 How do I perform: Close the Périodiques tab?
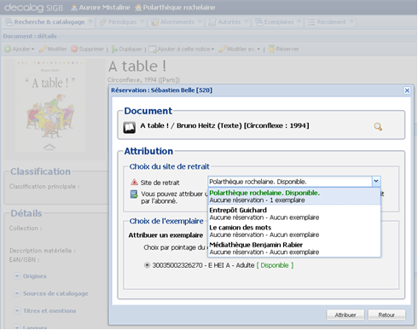(x=142, y=21)
